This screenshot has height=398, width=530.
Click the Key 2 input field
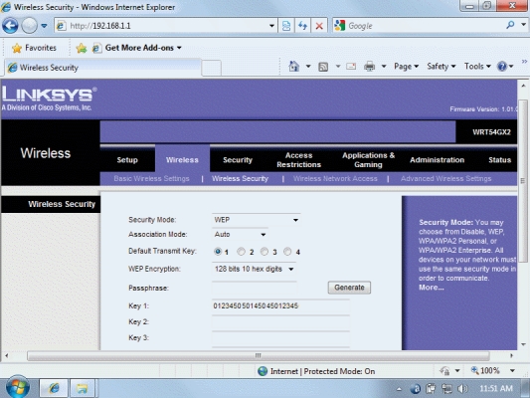click(280, 322)
